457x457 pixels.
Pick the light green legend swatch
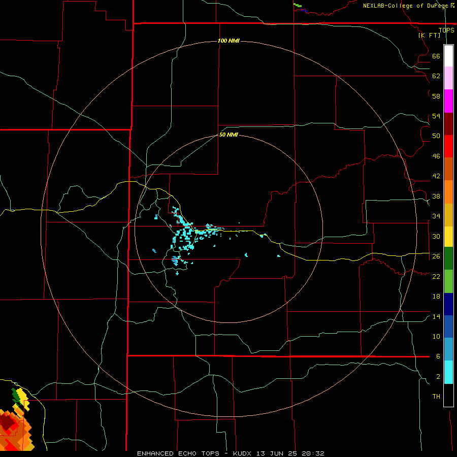[x=448, y=281]
